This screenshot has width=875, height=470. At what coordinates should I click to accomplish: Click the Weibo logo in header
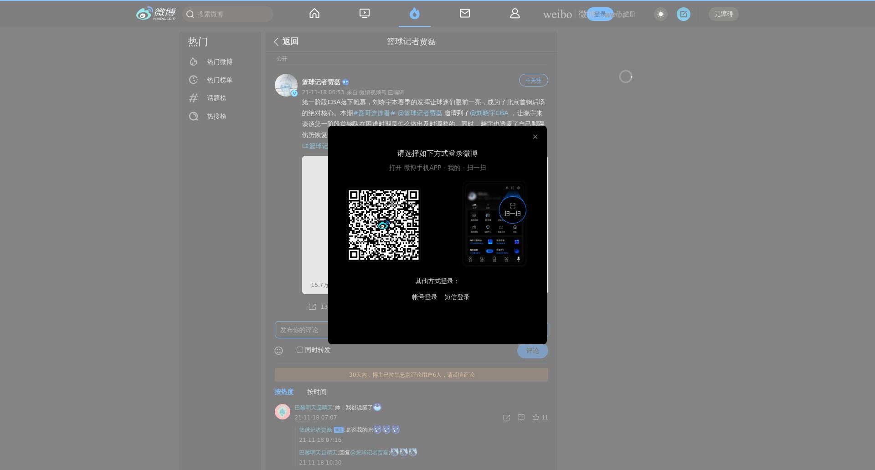[x=156, y=14]
